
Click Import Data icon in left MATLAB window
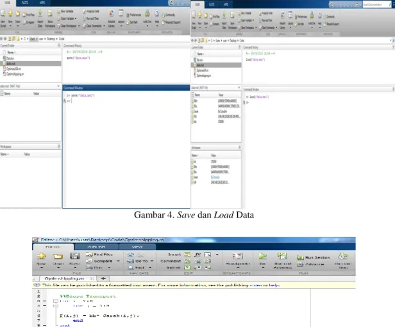point(40,13)
